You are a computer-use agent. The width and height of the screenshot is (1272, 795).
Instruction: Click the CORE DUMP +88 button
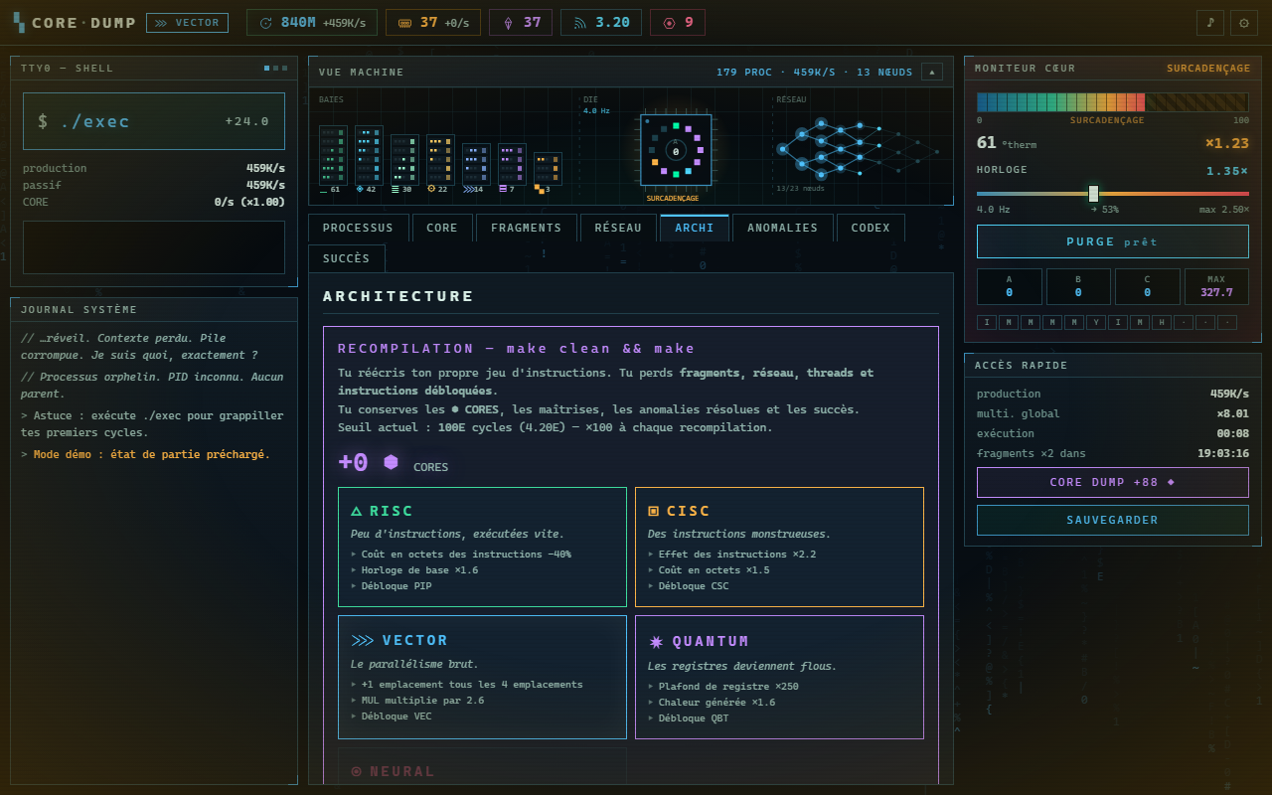tap(1113, 482)
